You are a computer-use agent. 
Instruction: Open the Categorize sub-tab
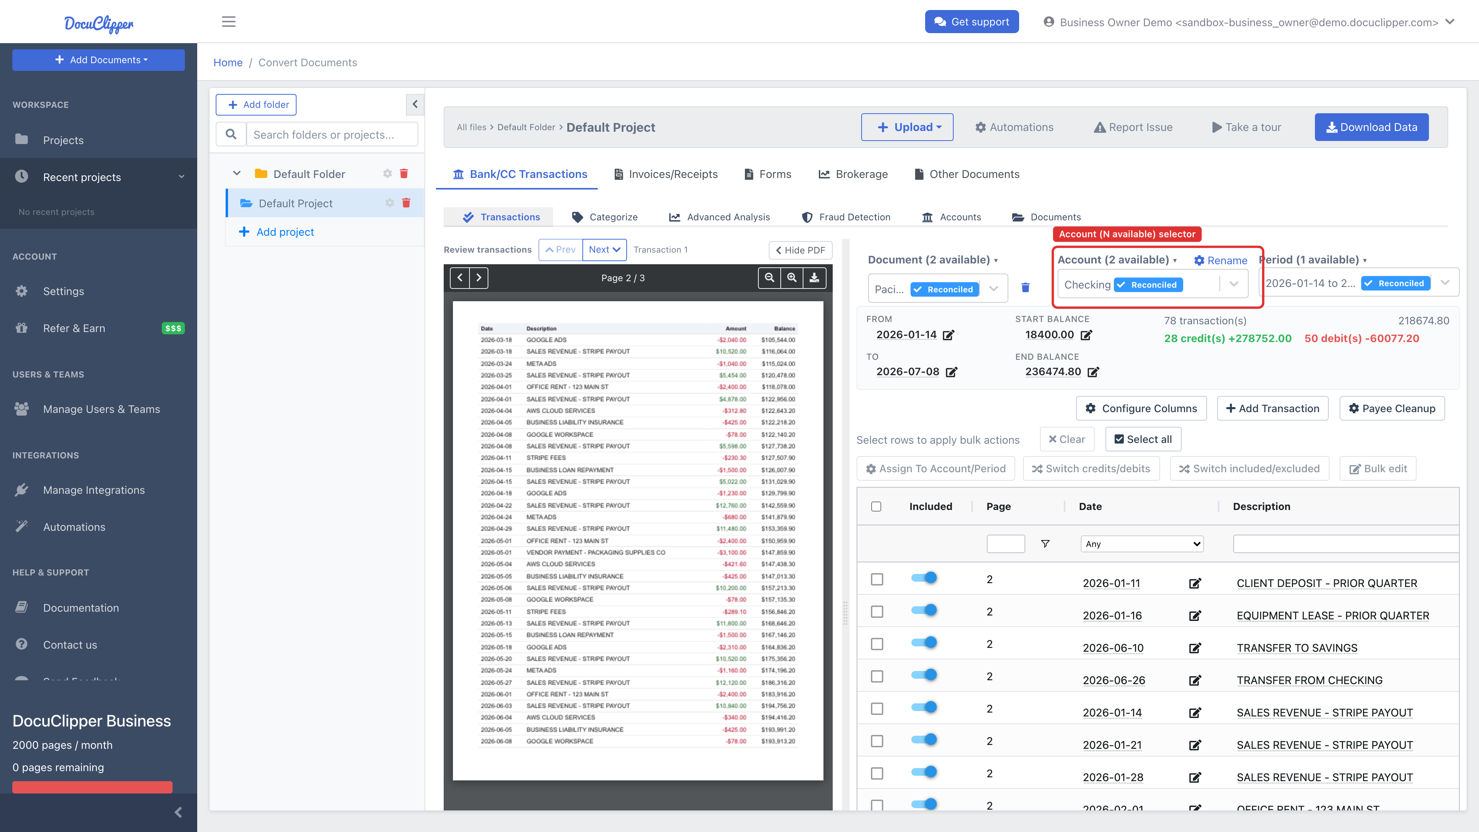(x=605, y=217)
